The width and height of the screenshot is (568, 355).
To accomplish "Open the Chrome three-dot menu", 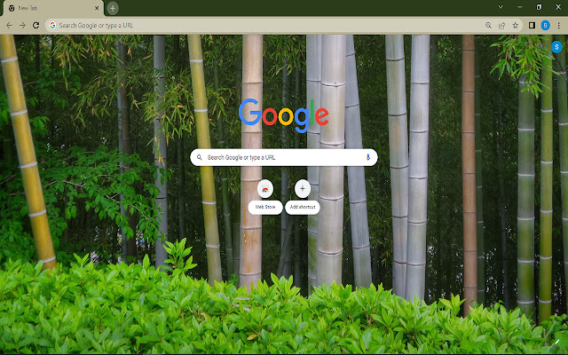I will click(x=558, y=26).
